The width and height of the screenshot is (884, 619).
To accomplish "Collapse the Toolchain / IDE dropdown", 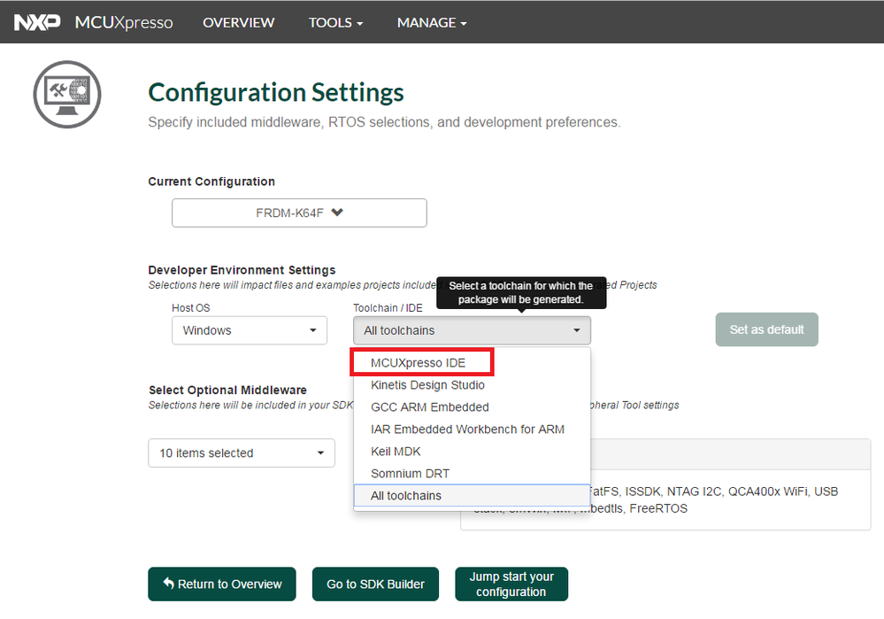I will tap(471, 330).
